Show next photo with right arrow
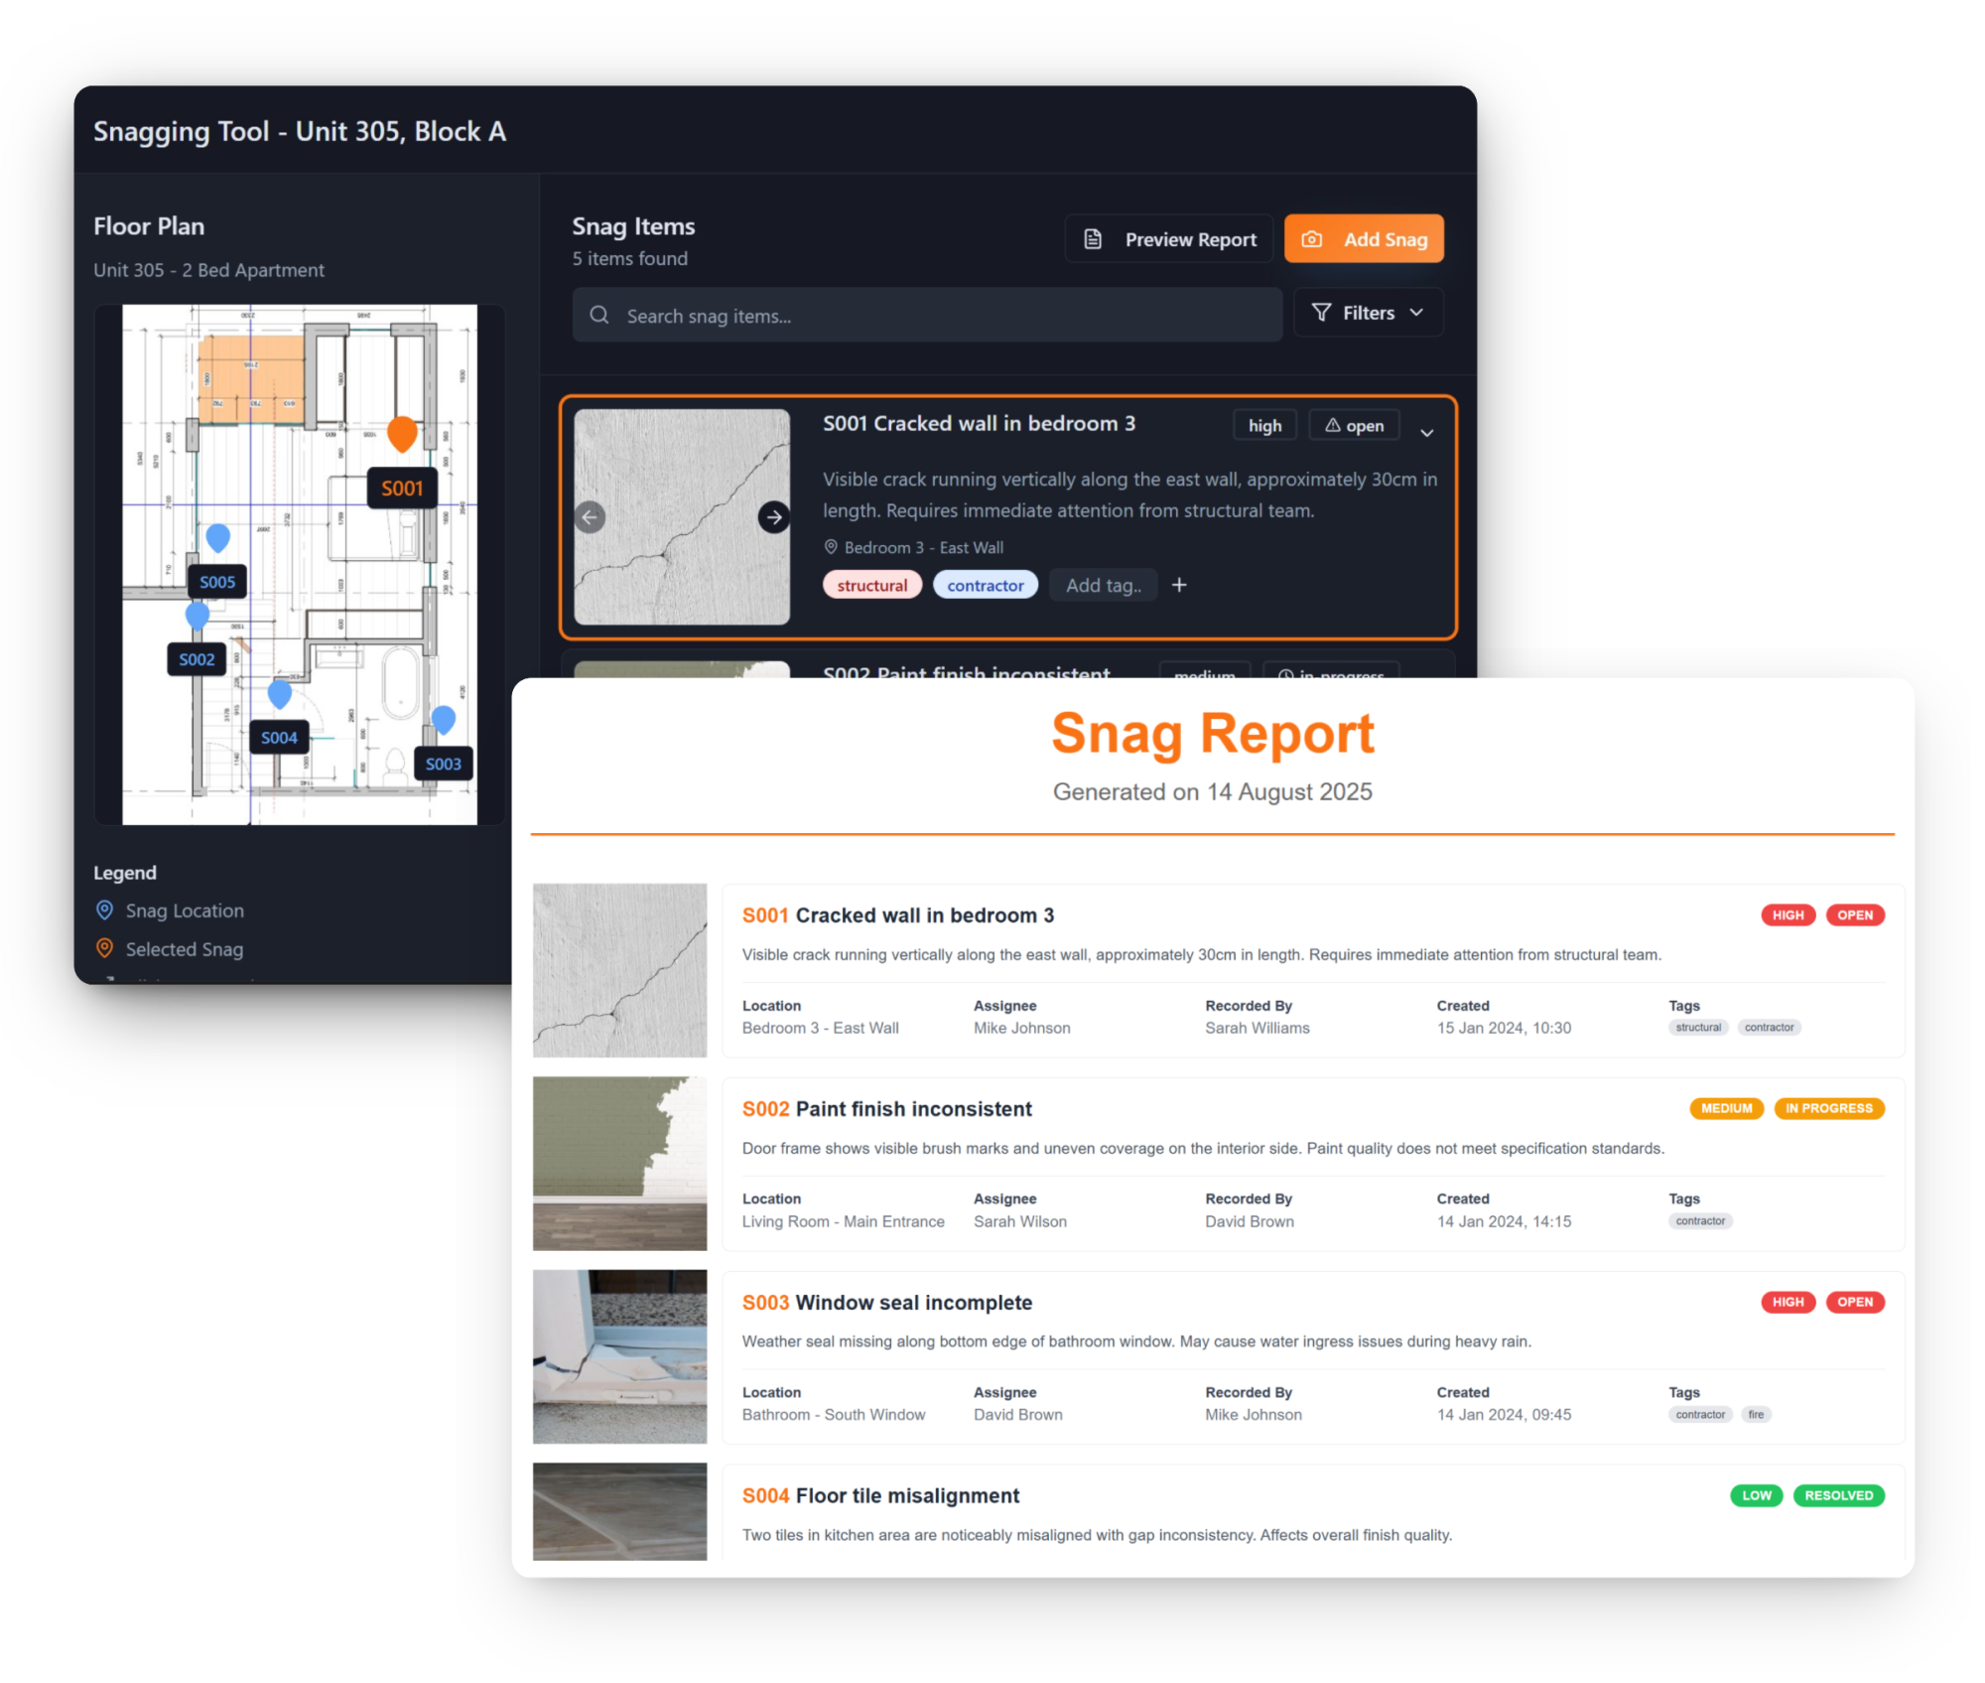This screenshot has width=1985, height=1683. [x=773, y=517]
